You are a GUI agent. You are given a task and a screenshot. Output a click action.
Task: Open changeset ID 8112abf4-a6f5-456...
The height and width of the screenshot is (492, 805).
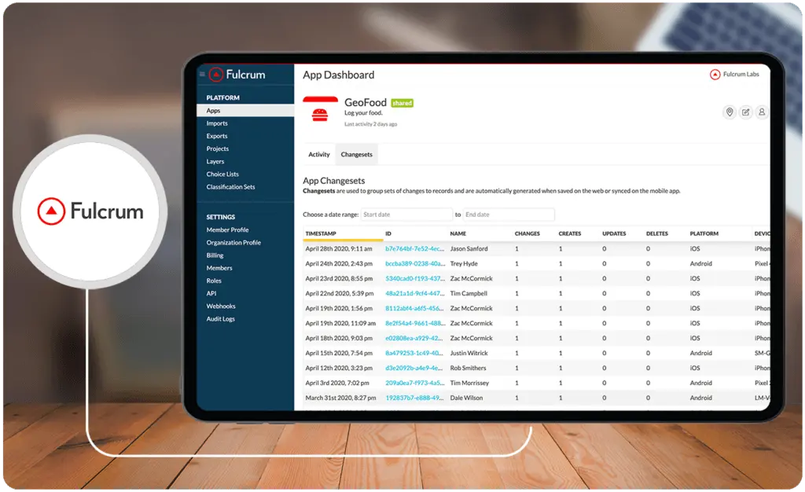coord(414,308)
